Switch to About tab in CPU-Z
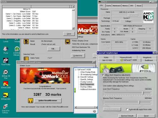The width and height of the screenshot is (158, 118). (139, 6)
